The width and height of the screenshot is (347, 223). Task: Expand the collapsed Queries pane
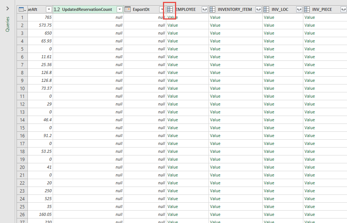click(8, 8)
